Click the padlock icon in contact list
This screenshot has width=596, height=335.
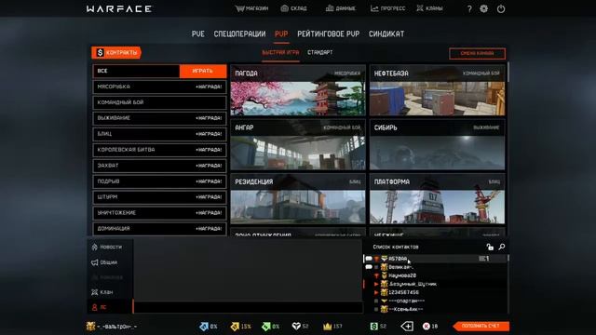[490, 247]
